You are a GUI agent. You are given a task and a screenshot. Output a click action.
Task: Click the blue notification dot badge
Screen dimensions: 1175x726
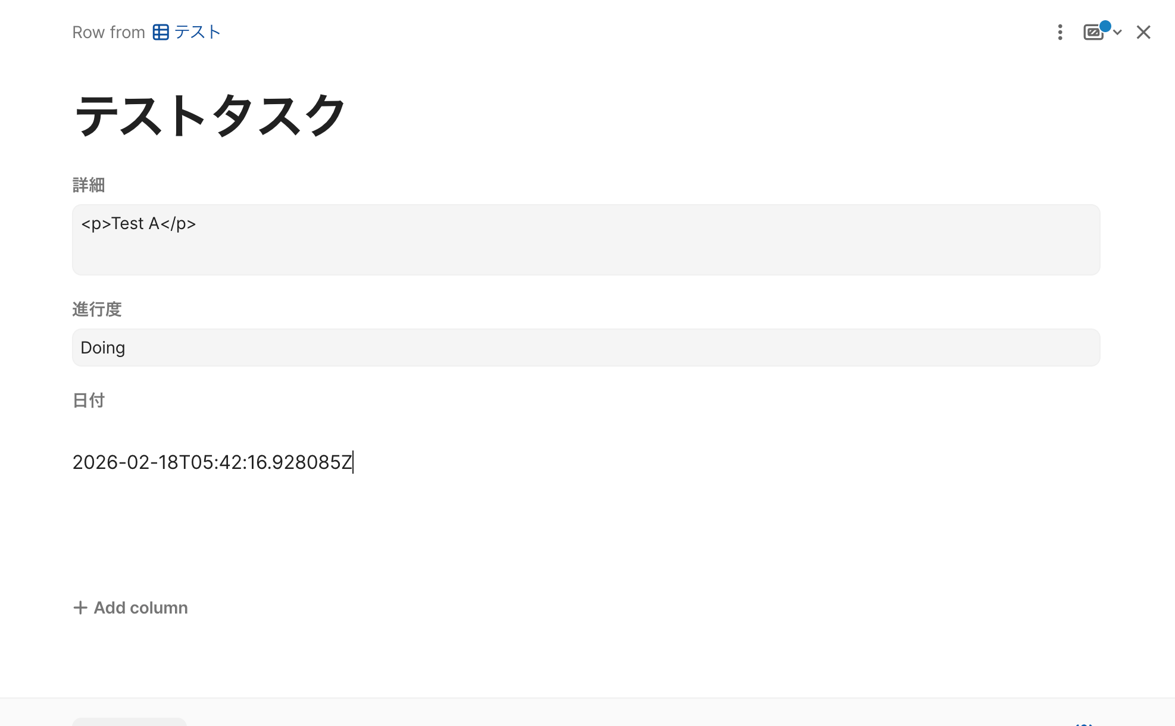pyautogui.click(x=1105, y=26)
